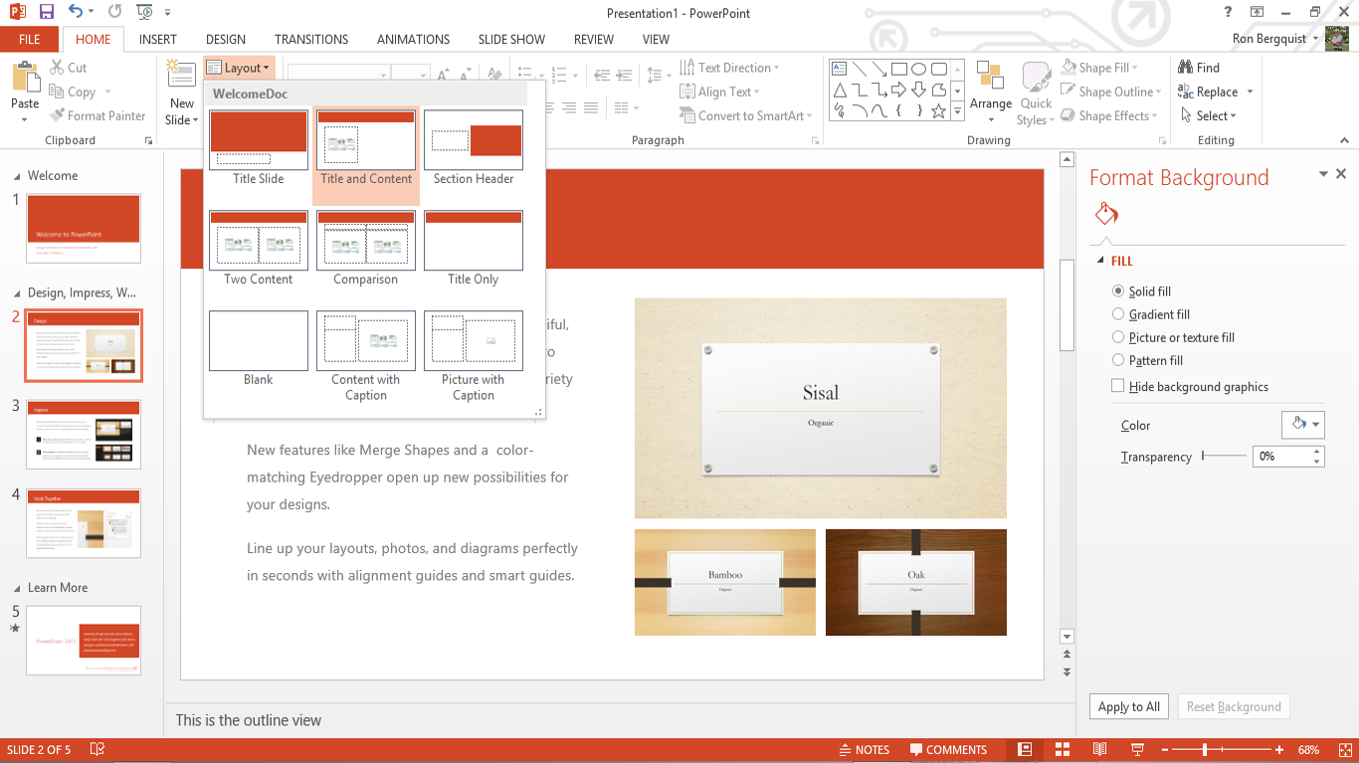This screenshot has height=763, width=1359.
Task: Open the DESIGN ribbon tab
Action: pyautogui.click(x=226, y=39)
